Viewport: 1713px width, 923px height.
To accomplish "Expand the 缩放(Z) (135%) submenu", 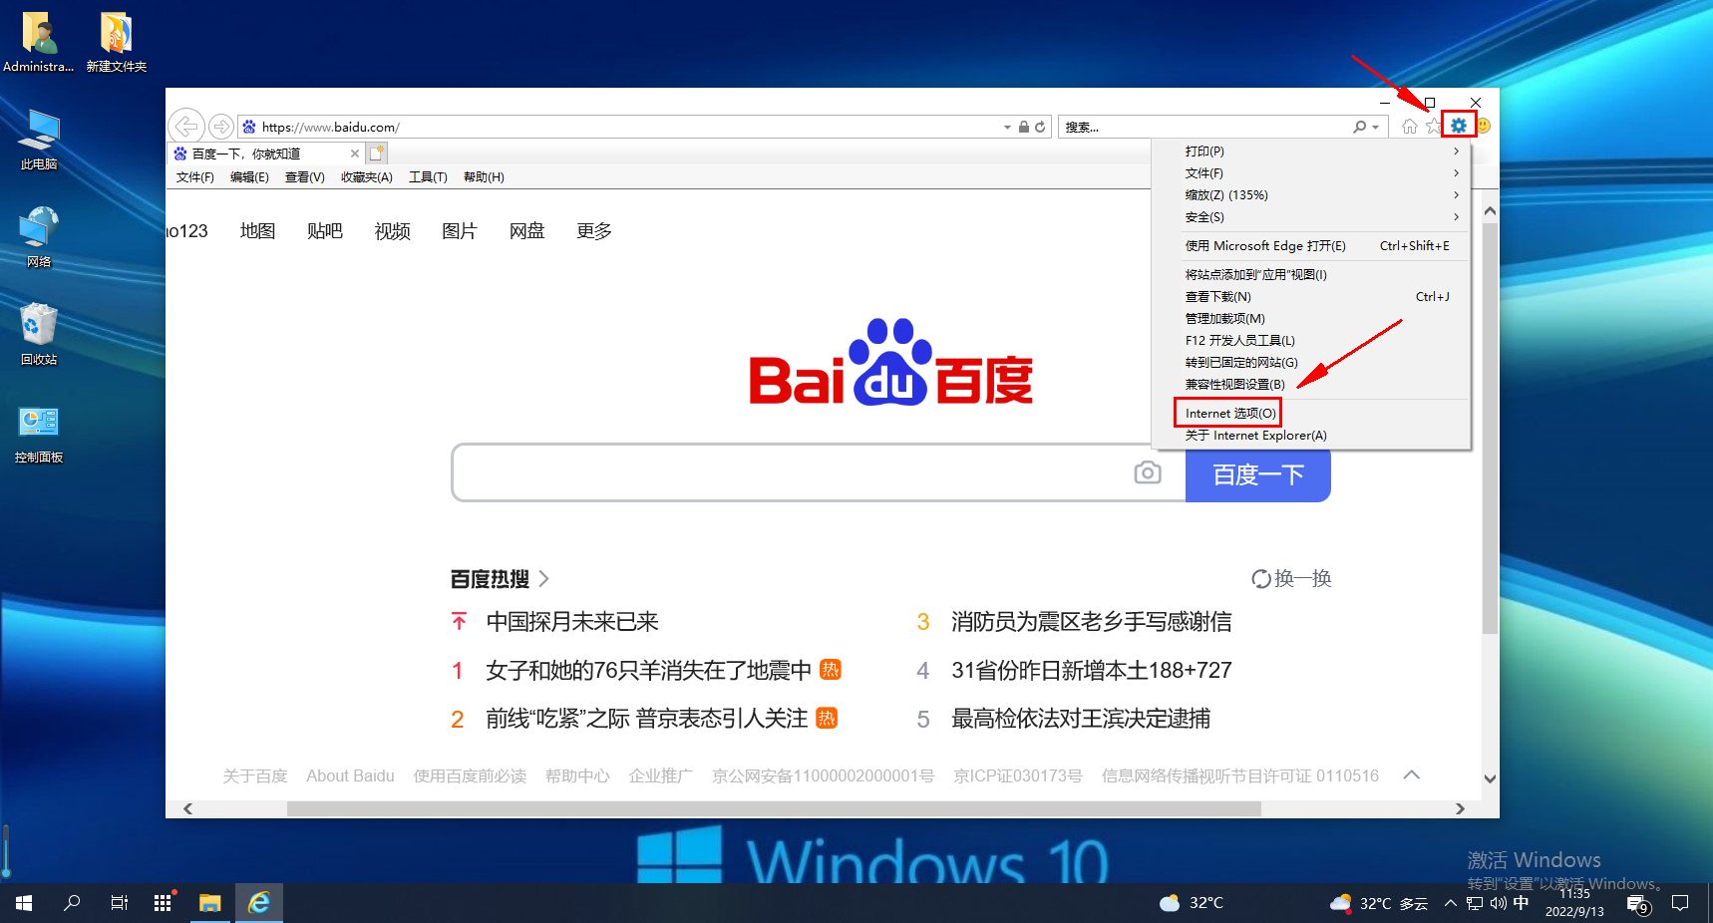I will (1456, 195).
